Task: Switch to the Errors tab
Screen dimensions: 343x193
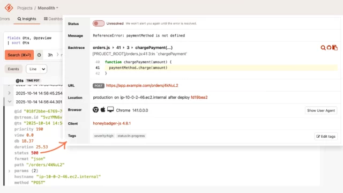Action: click(5, 19)
